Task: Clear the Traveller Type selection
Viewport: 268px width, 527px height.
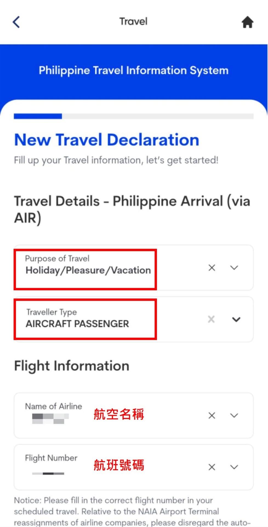Action: point(211,319)
